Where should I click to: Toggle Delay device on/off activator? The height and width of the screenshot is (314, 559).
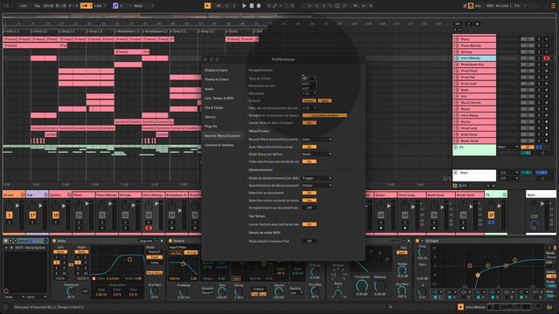pos(54,241)
